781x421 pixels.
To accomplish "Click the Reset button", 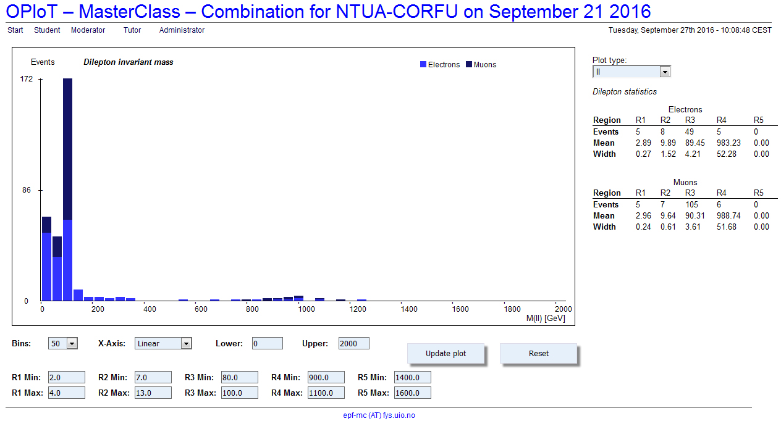I will 539,354.
